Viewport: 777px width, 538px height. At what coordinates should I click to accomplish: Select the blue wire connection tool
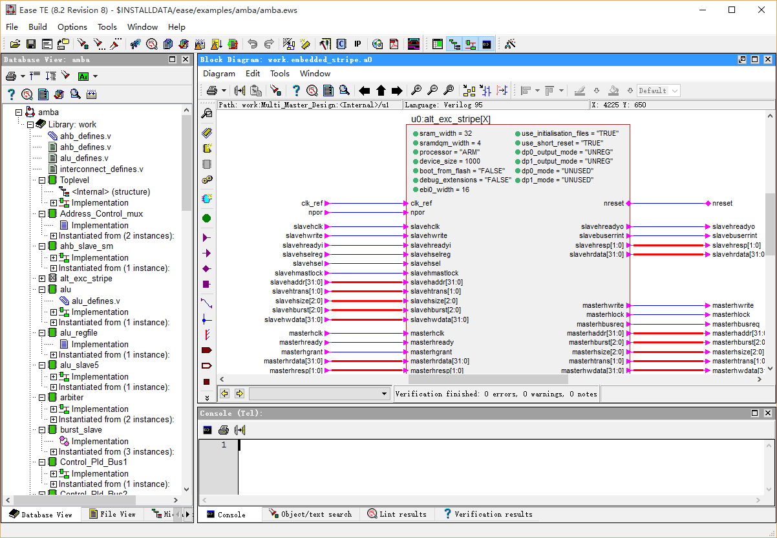click(207, 303)
